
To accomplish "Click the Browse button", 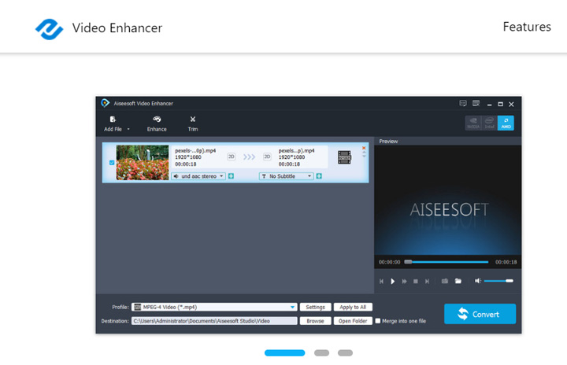I will [315, 321].
